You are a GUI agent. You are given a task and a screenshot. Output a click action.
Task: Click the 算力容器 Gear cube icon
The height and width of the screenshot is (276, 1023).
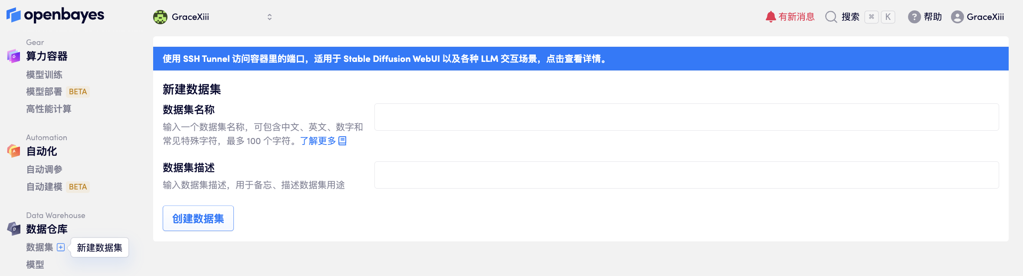[x=13, y=56]
